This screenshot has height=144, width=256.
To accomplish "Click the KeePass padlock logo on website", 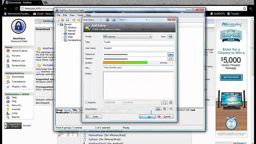I will (19, 26).
